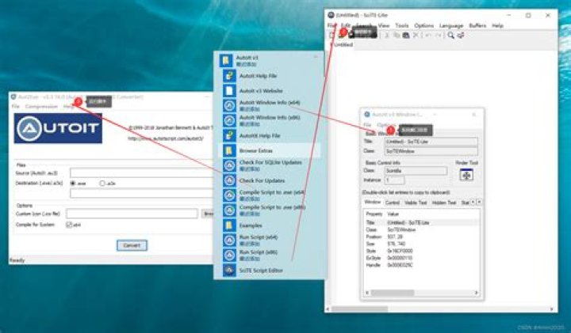Click the Basic Control Info Class field
Viewport: 571px width, 333px height.
coord(416,171)
